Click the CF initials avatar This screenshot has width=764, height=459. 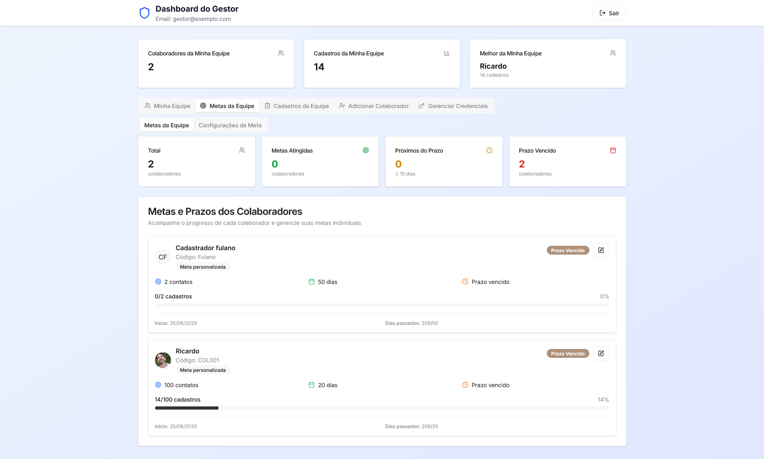pos(163,257)
